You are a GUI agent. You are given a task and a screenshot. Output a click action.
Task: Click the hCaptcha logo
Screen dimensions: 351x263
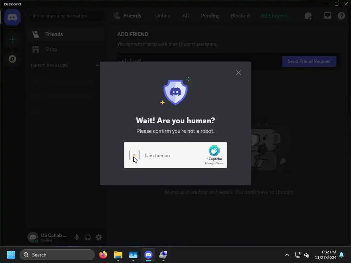click(x=214, y=151)
